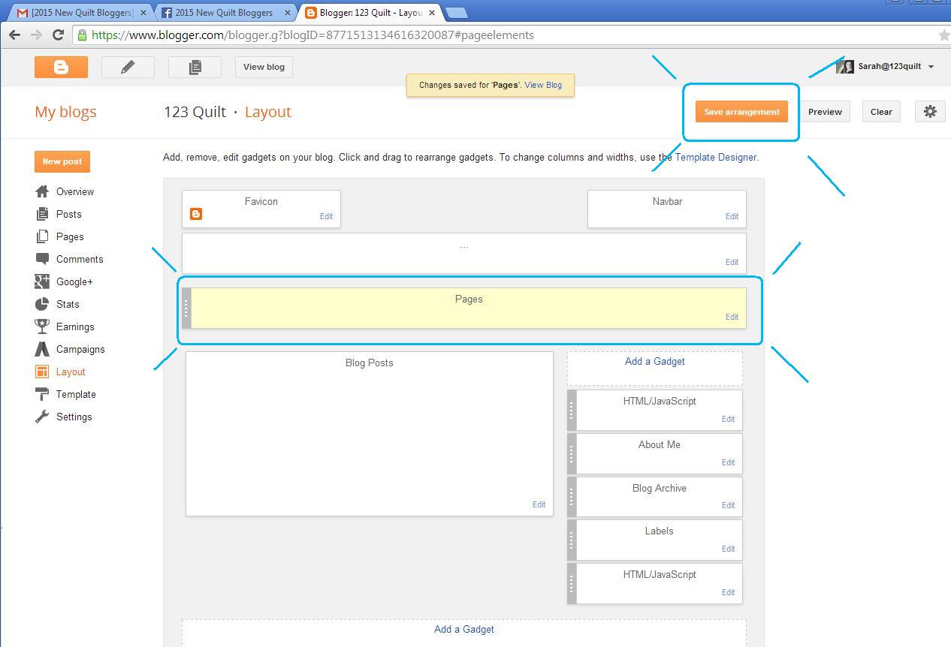Click the Comments speech bubble icon
The width and height of the screenshot is (951, 647).
[41, 259]
